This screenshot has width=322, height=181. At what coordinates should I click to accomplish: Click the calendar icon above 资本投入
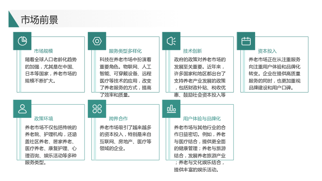click(246, 41)
